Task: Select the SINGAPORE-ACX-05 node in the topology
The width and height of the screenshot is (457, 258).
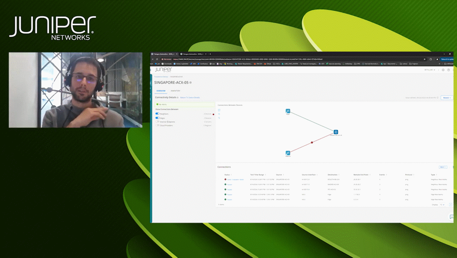Action: (336, 132)
